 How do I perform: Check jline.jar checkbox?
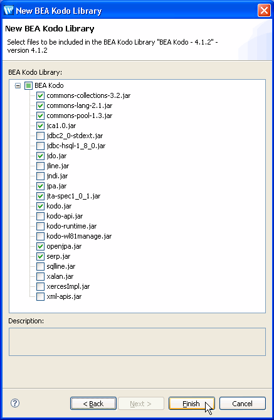pyautogui.click(x=40, y=166)
